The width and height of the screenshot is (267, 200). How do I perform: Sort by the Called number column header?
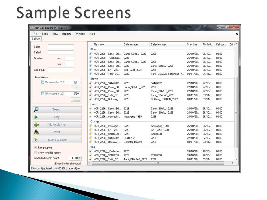pos(167,44)
